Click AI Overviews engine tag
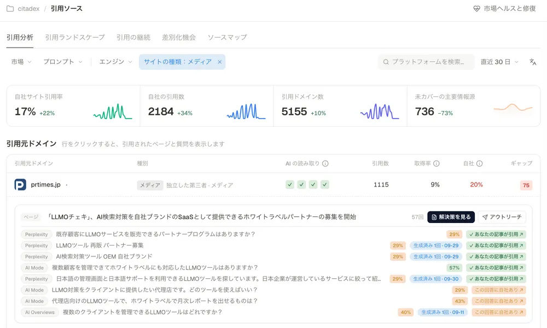 coord(40,312)
